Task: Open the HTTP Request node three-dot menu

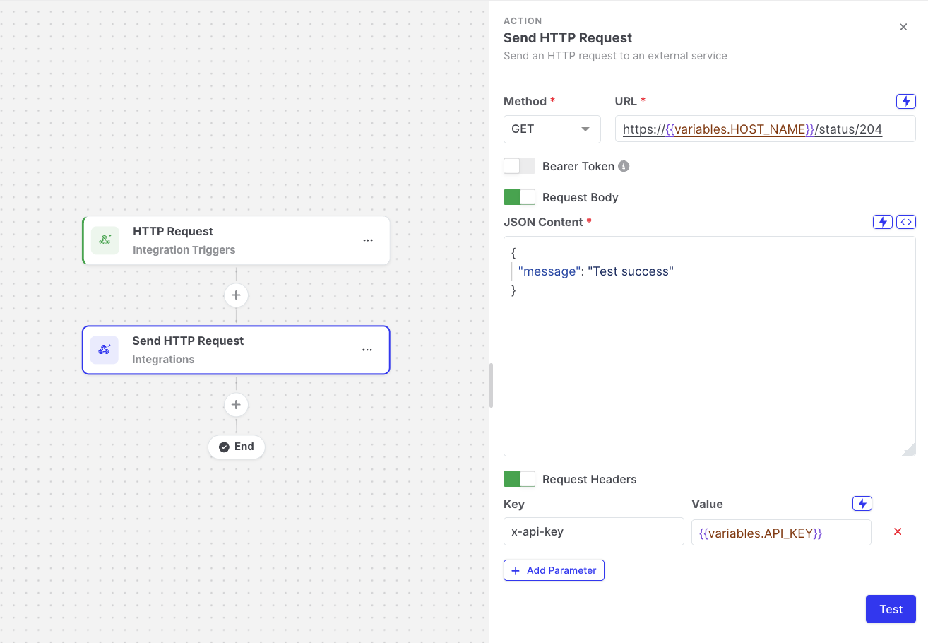Action: pyautogui.click(x=368, y=240)
